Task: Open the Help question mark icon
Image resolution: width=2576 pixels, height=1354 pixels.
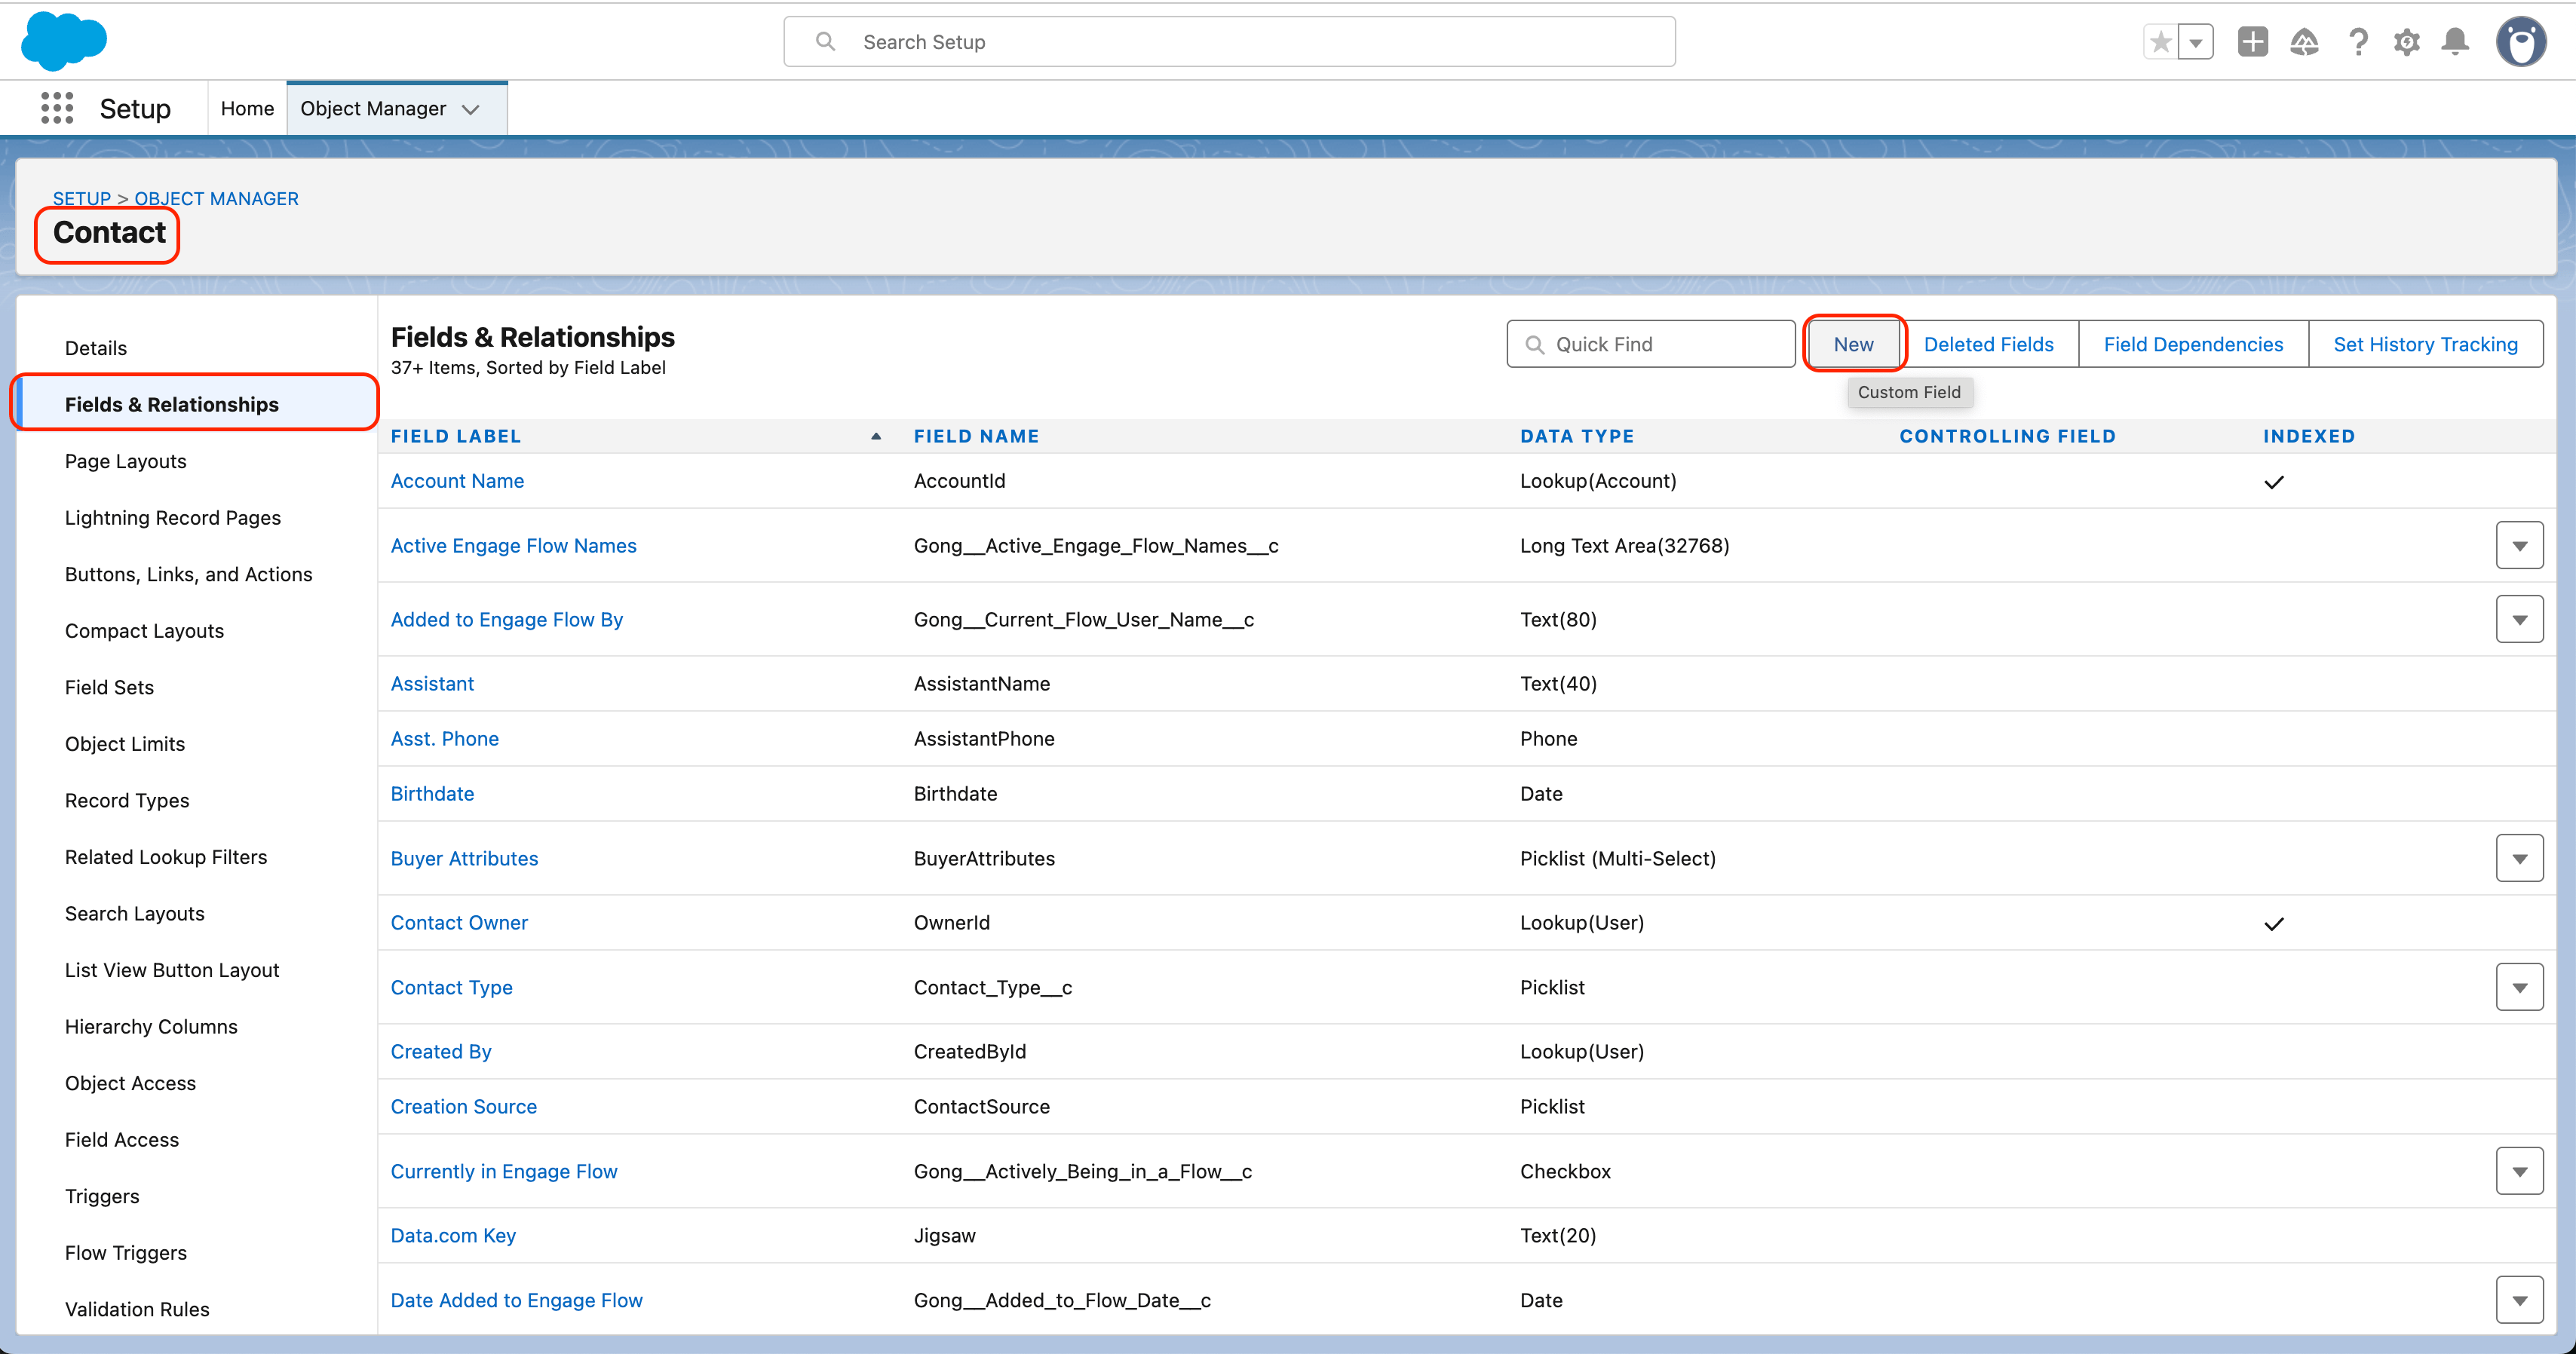Action: [2358, 42]
